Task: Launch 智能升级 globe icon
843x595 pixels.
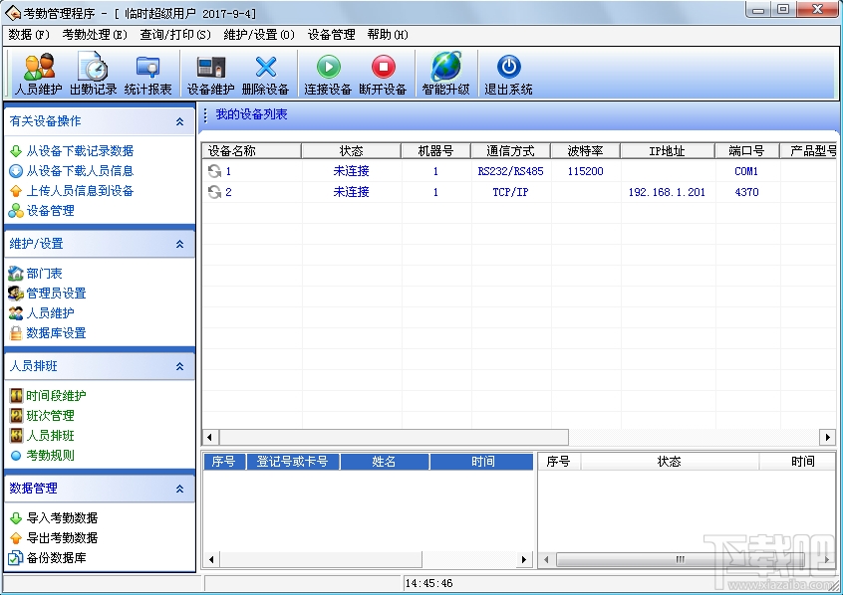Action: point(445,68)
